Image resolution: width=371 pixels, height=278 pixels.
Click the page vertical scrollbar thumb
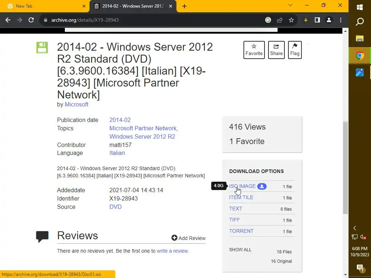click(x=345, y=168)
